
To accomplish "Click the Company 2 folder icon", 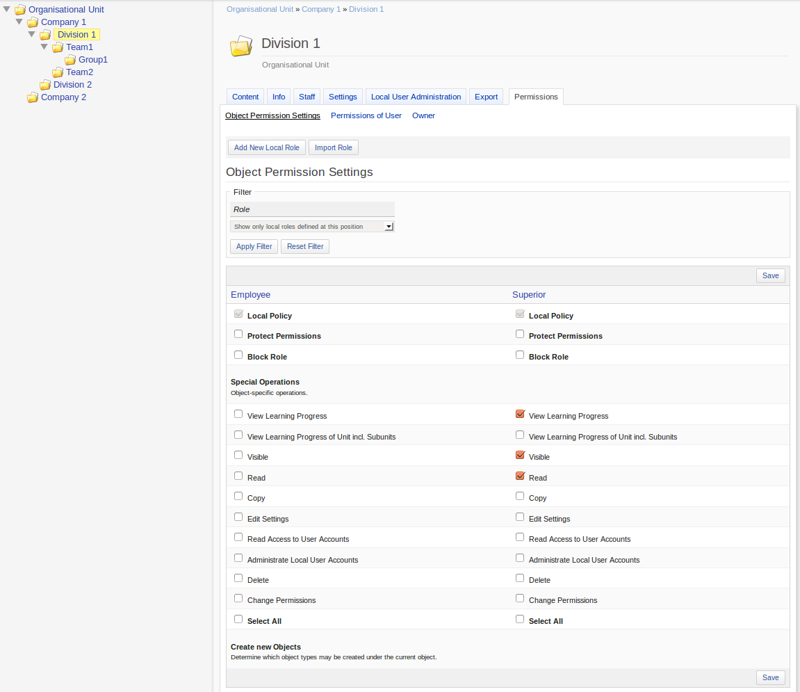I will click(33, 97).
